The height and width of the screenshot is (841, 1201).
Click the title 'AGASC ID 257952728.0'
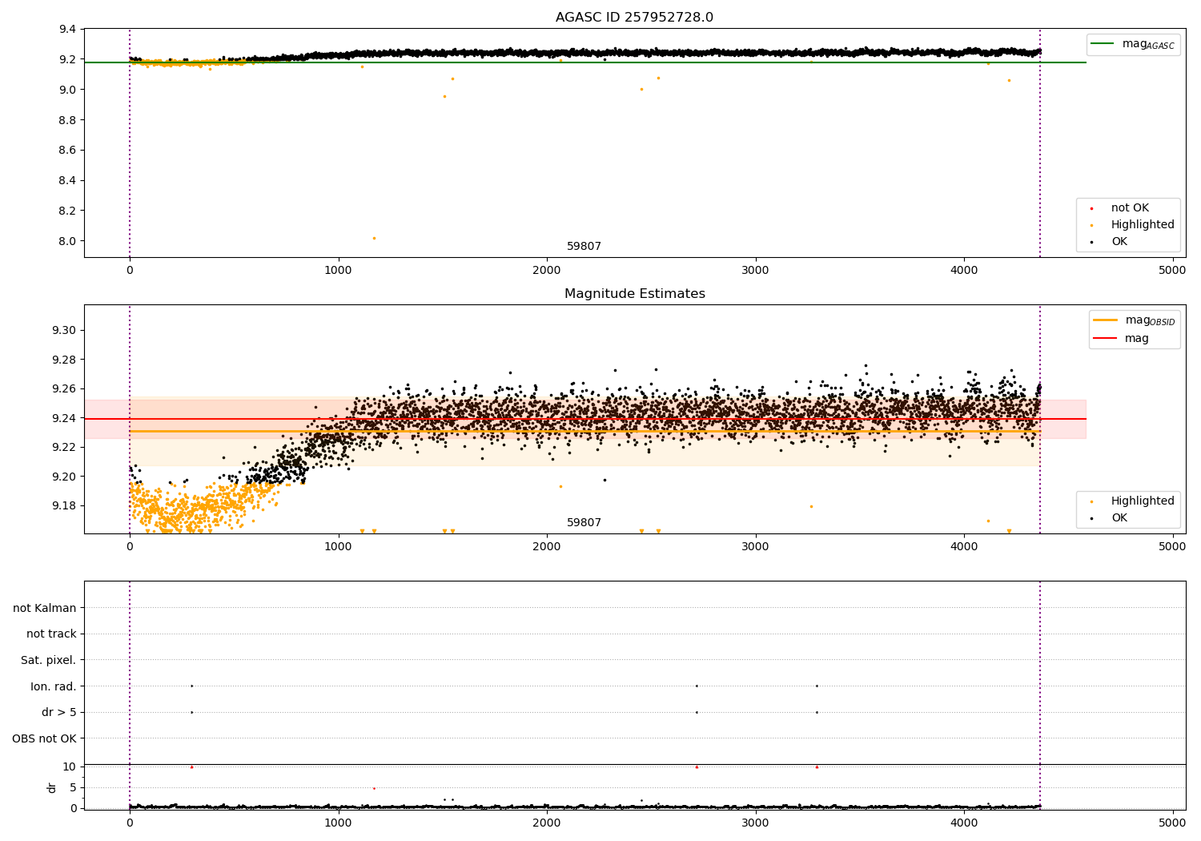[x=634, y=17]
